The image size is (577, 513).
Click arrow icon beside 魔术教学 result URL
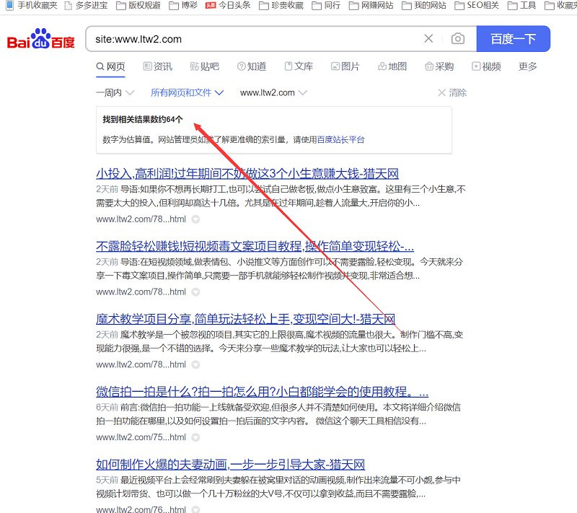coord(195,364)
